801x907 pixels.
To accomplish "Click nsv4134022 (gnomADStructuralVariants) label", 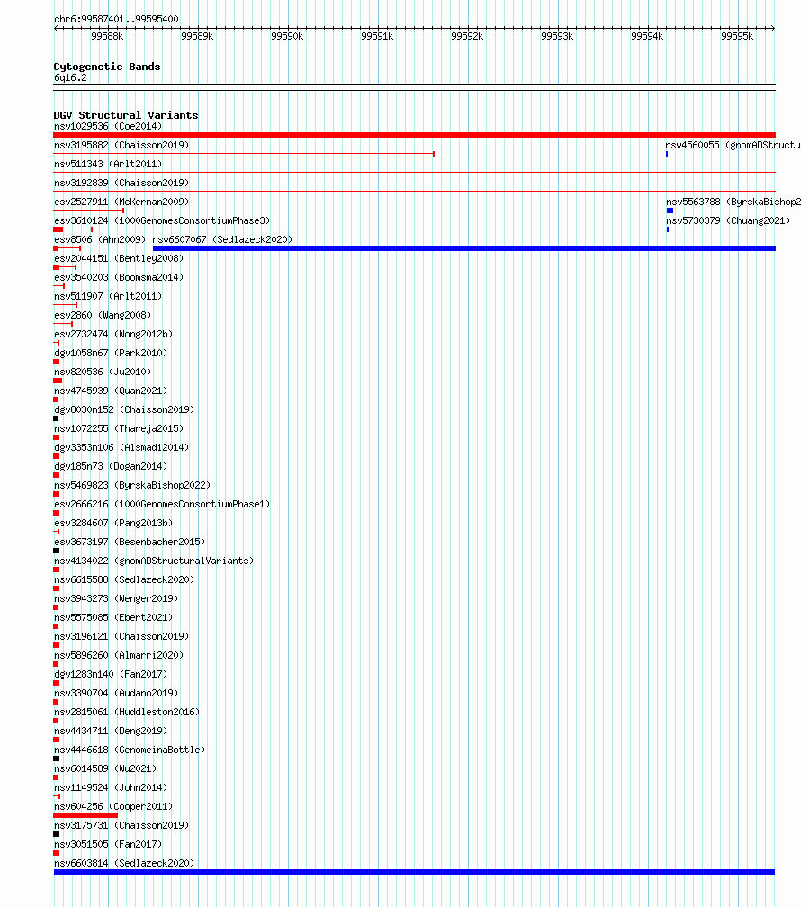I will 154,561.
